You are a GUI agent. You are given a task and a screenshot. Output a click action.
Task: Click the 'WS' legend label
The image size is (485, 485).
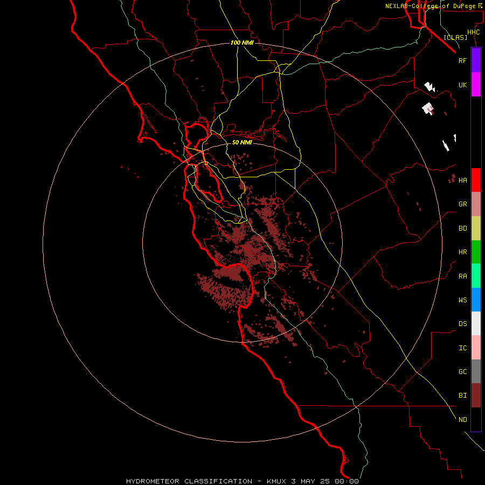(x=462, y=300)
